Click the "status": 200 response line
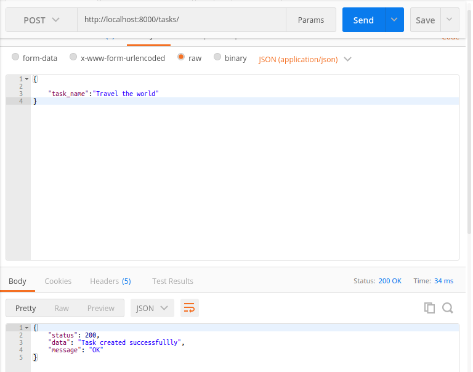Image resolution: width=473 pixels, height=372 pixels. [x=74, y=335]
